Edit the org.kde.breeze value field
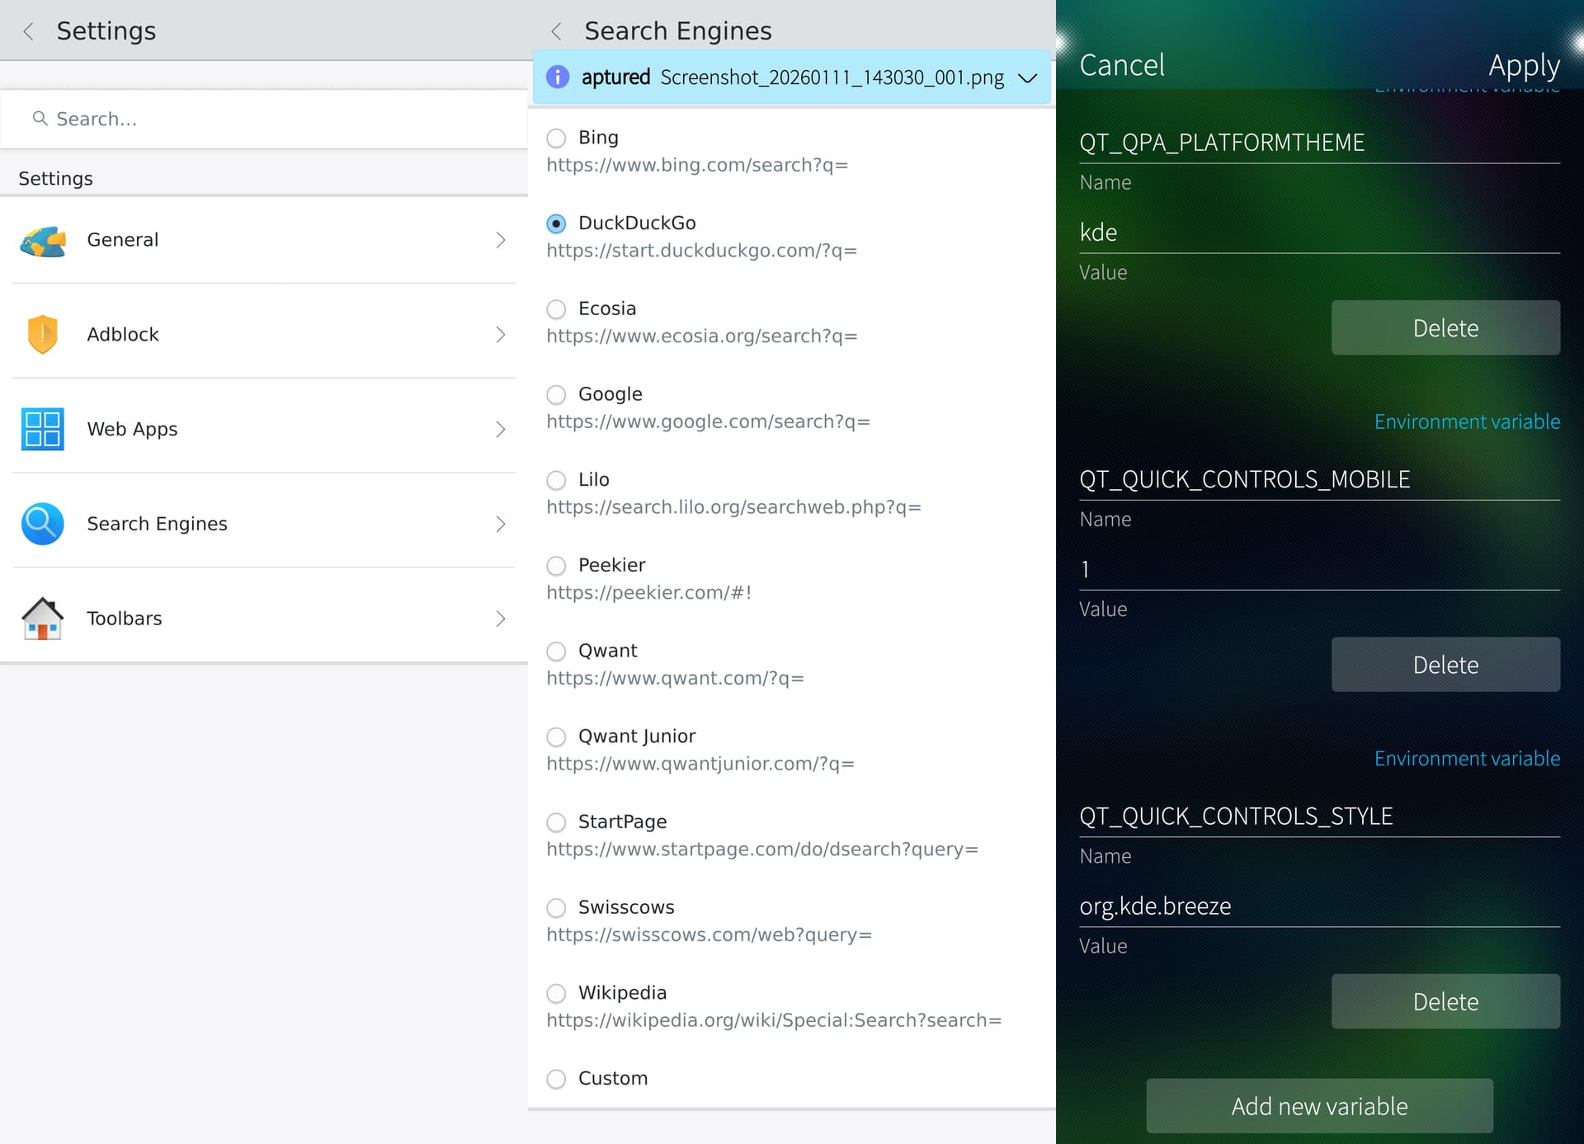This screenshot has width=1584, height=1144. (x=1318, y=906)
